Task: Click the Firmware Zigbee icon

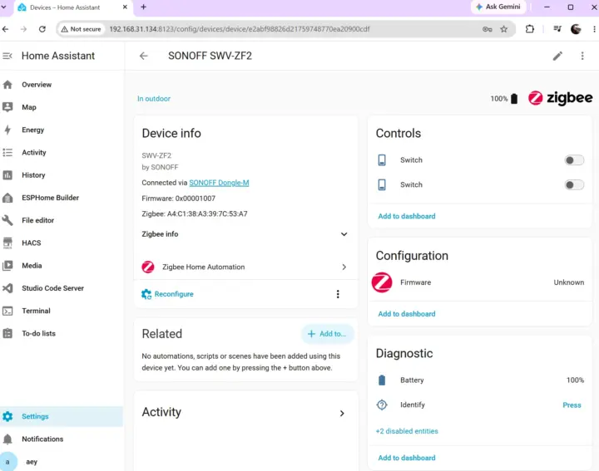Action: tap(382, 282)
